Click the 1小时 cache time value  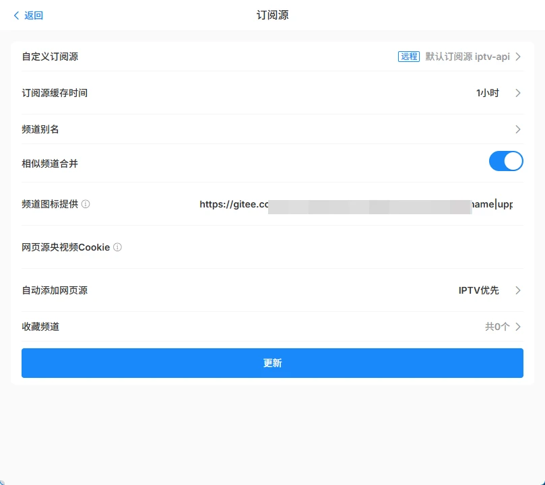487,93
